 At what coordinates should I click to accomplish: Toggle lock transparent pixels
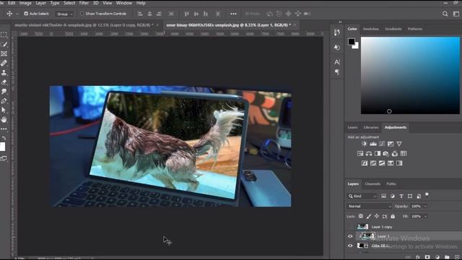pyautogui.click(x=361, y=216)
